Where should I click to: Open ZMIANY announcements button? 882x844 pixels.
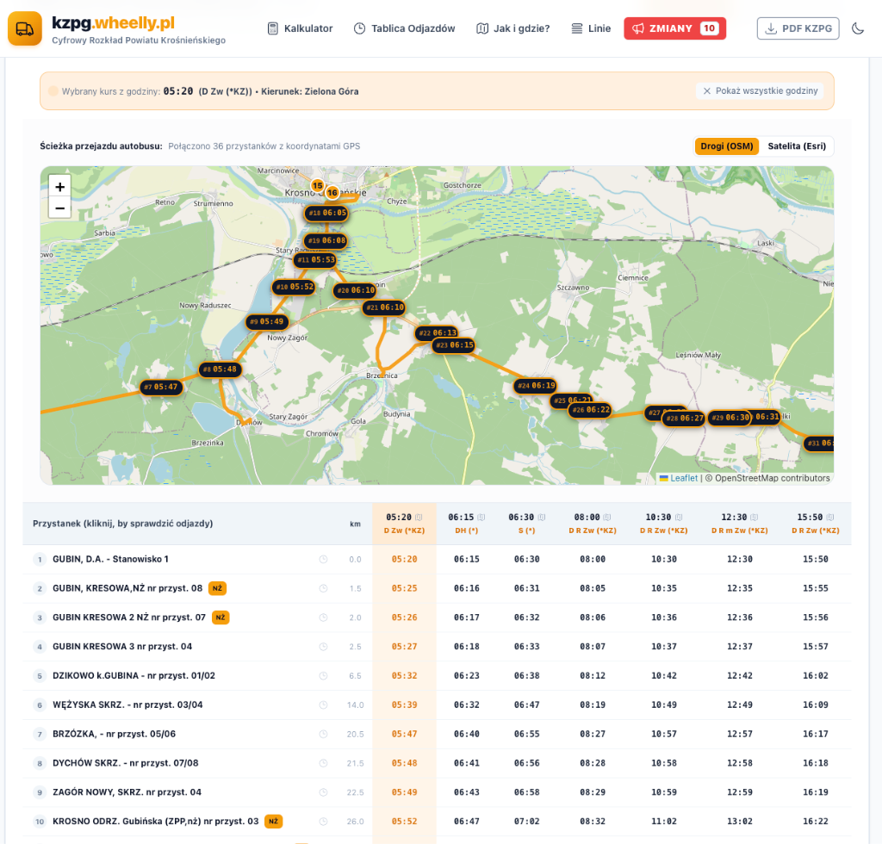(x=674, y=28)
